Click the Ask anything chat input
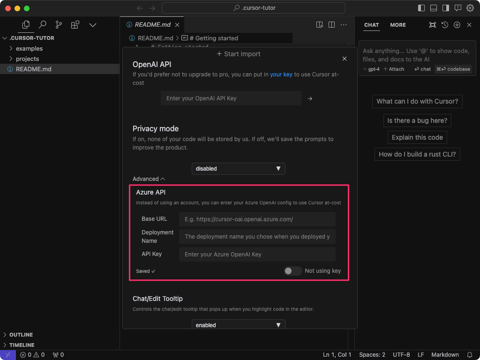The width and height of the screenshot is (480, 360). click(417, 55)
